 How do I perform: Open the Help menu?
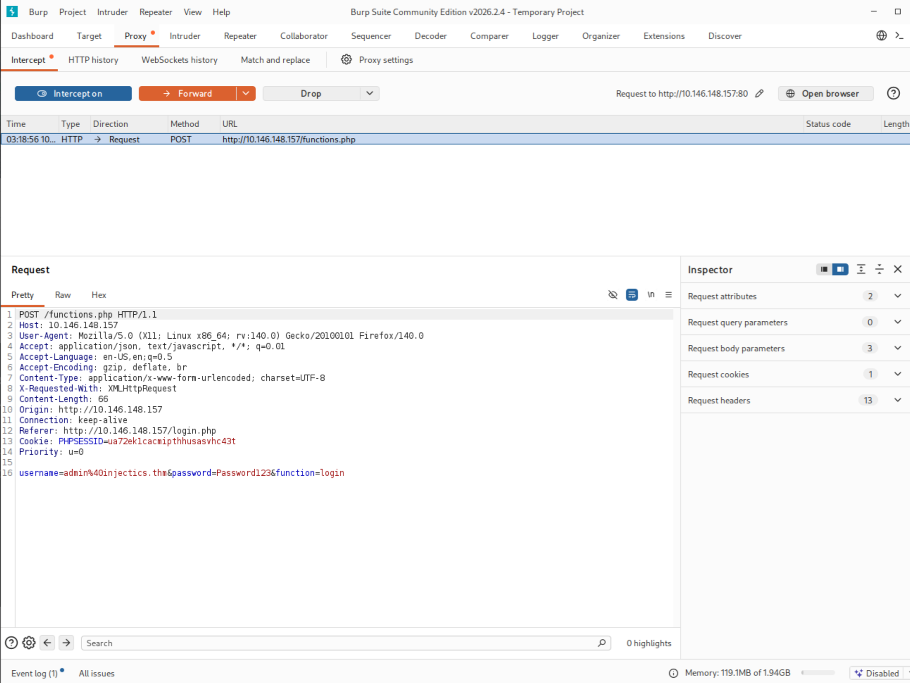pyautogui.click(x=221, y=12)
